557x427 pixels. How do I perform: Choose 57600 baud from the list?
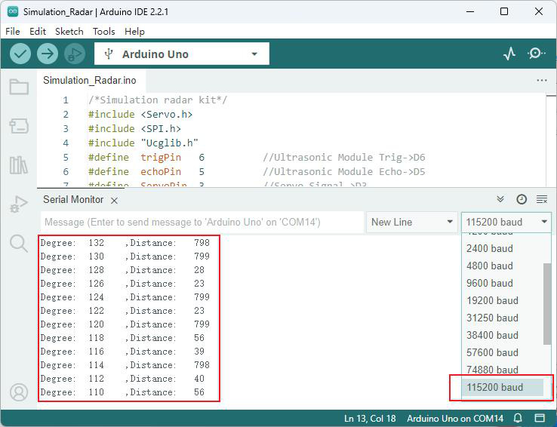point(503,353)
